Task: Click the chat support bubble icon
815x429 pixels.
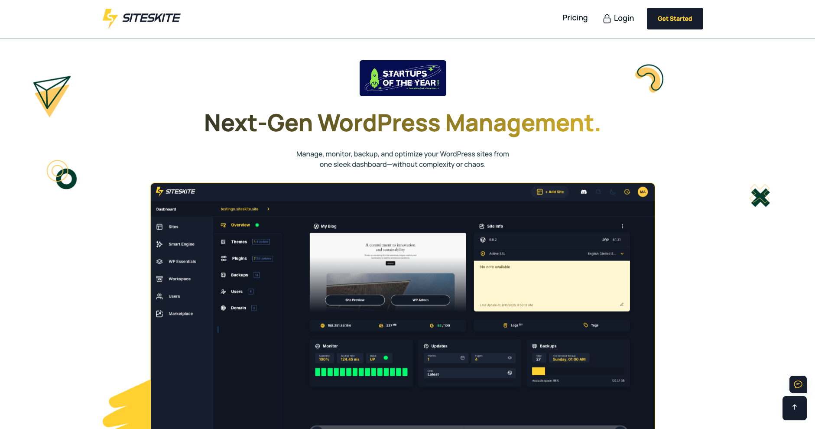Action: [x=798, y=384]
